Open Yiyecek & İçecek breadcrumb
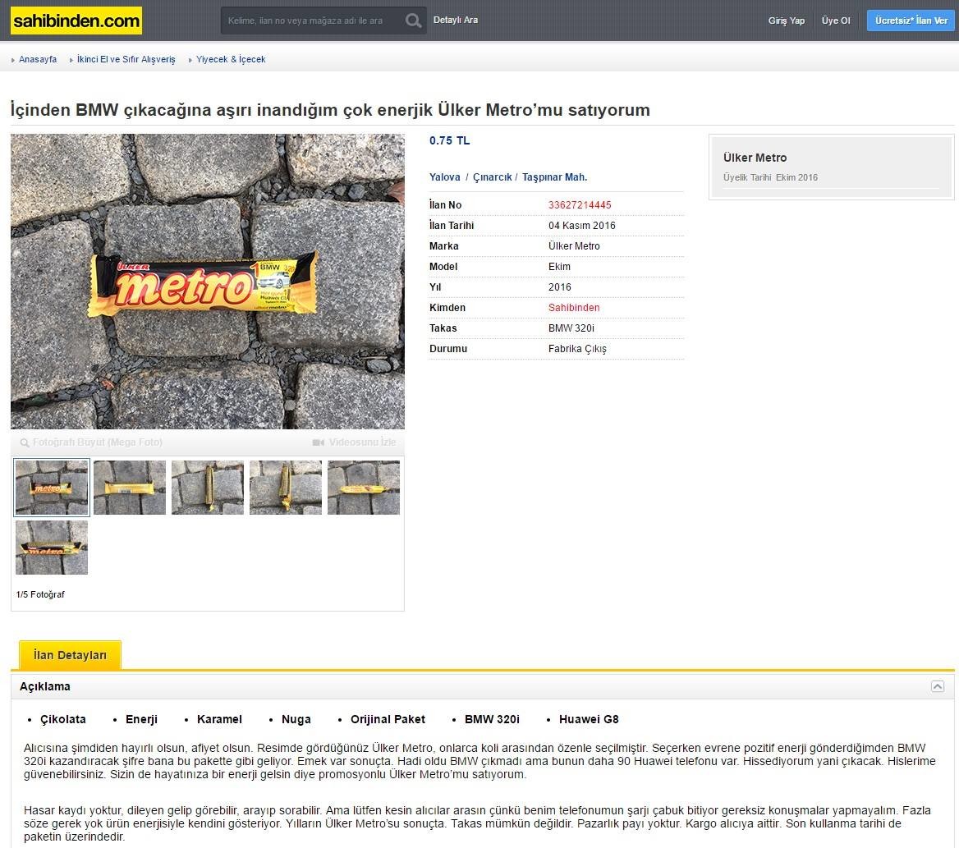Screen dimensions: 959x848 pos(231,59)
